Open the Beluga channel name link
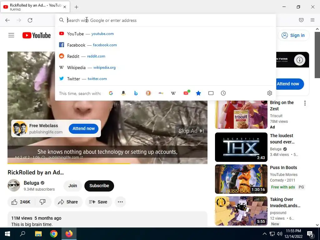Screen dimensions: 320x240 coord(31,183)
